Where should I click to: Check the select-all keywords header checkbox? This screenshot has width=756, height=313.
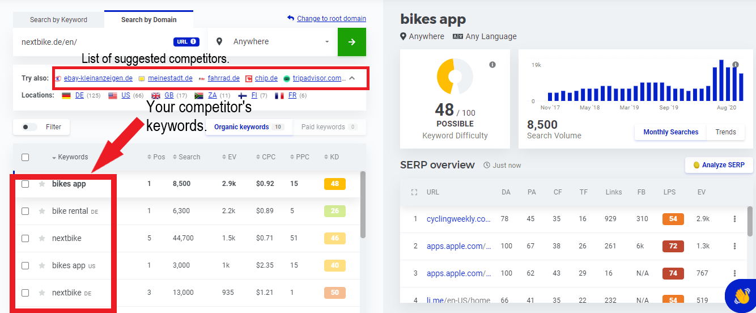[25, 157]
